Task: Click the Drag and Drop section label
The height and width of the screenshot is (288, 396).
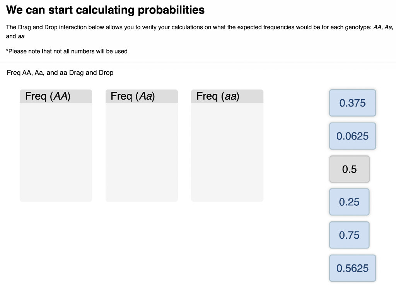Action: [59, 72]
